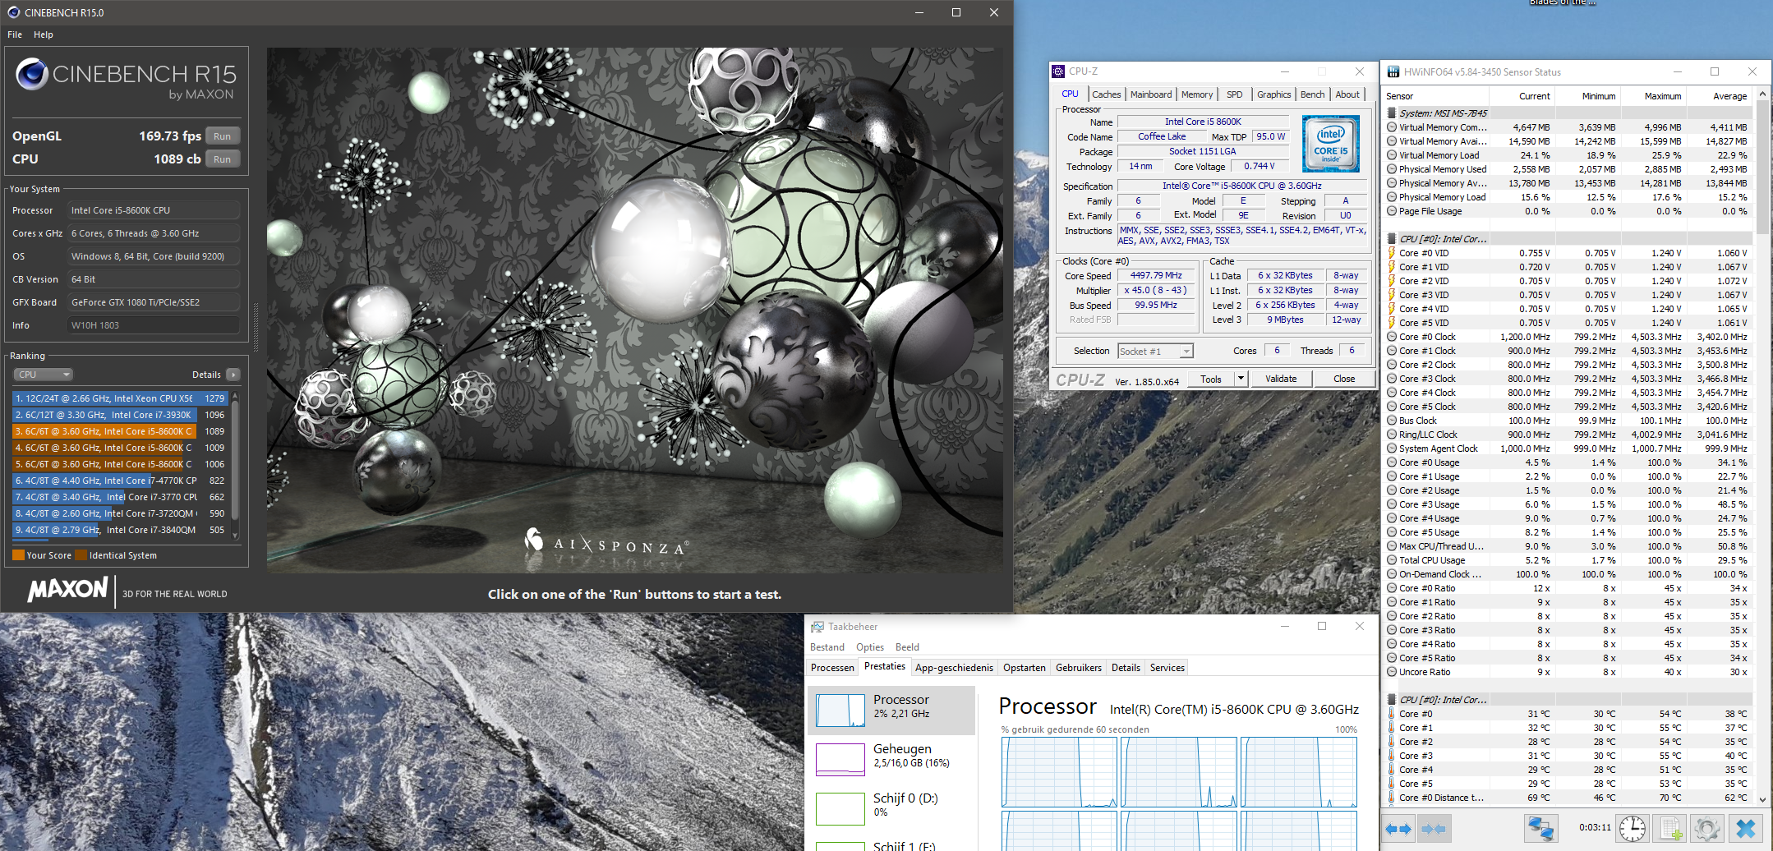
Task: Click Intel Core i5 logo in CPU-Z
Action: click(1331, 143)
